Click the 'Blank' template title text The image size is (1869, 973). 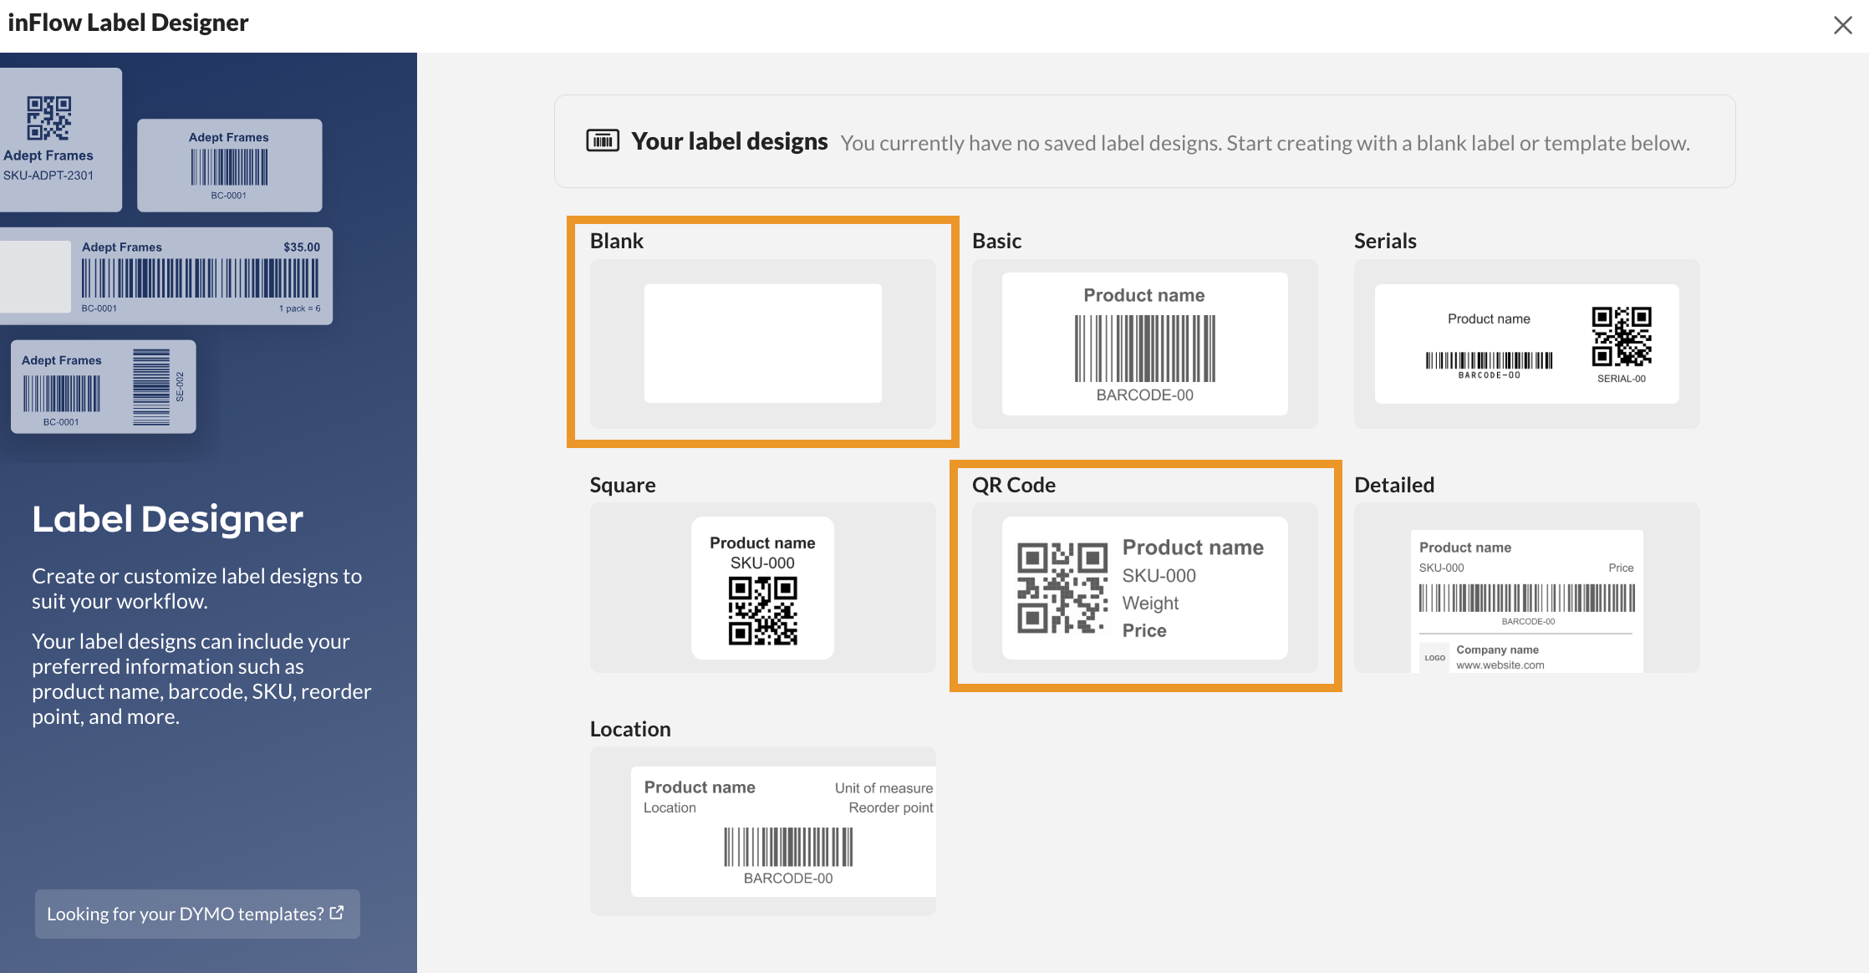[x=617, y=241]
